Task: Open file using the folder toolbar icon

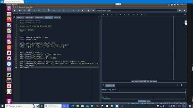Action: click(x=19, y=10)
